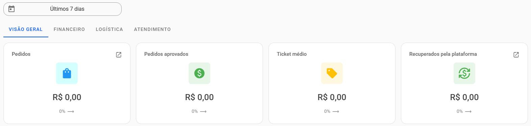Image resolution: width=531 pixels, height=126 pixels.
Task: Click the Ticket médio card title
Action: pos(292,54)
